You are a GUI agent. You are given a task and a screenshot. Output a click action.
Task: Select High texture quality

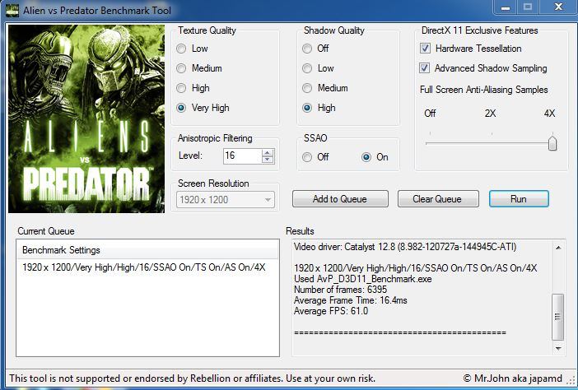181,88
